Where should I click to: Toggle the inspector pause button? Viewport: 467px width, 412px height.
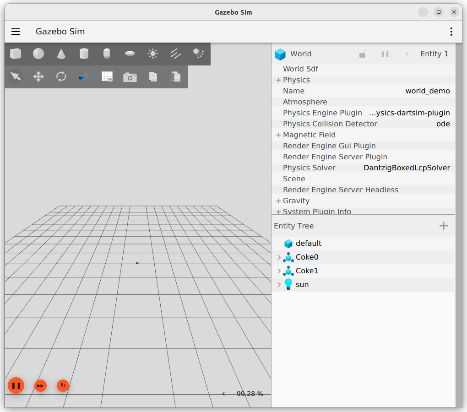(x=385, y=54)
